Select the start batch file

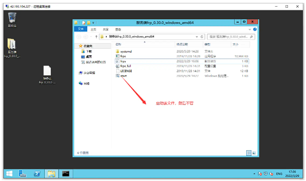123,76
